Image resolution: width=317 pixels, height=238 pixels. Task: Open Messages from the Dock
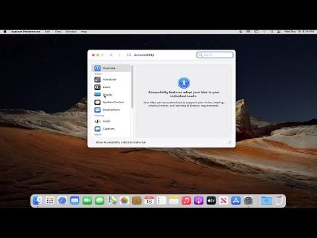[x=100, y=200]
